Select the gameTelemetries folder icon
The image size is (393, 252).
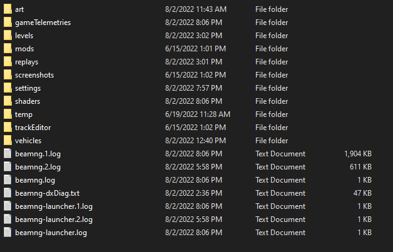[8, 23]
